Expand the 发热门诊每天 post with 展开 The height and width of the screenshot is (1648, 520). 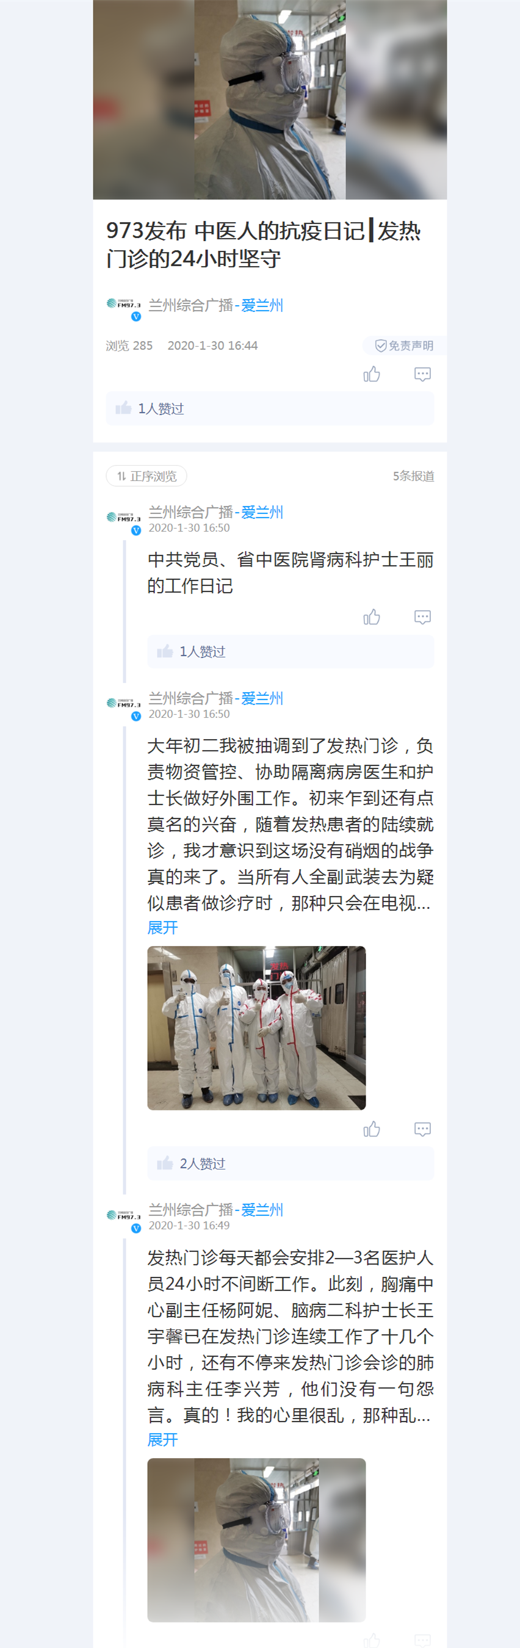click(x=162, y=1439)
